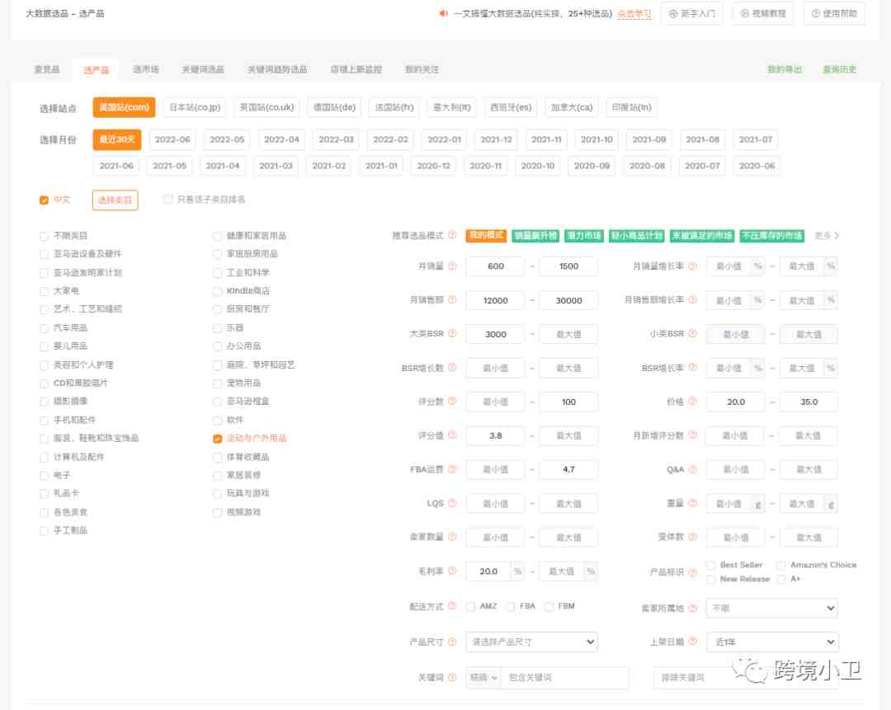Uncheck the 运动与户外用品 category checkbox
This screenshot has height=710, width=891.
point(217,439)
